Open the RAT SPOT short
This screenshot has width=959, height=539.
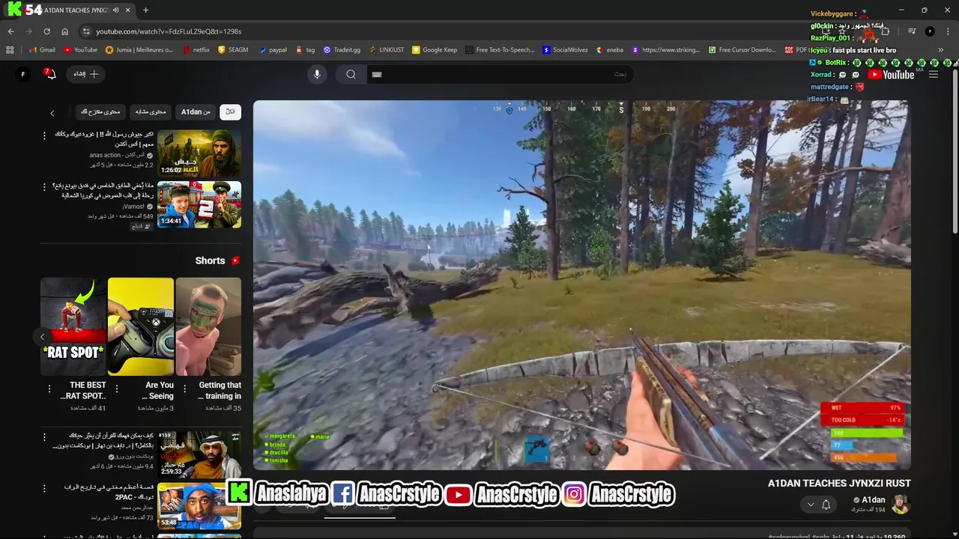point(73,326)
